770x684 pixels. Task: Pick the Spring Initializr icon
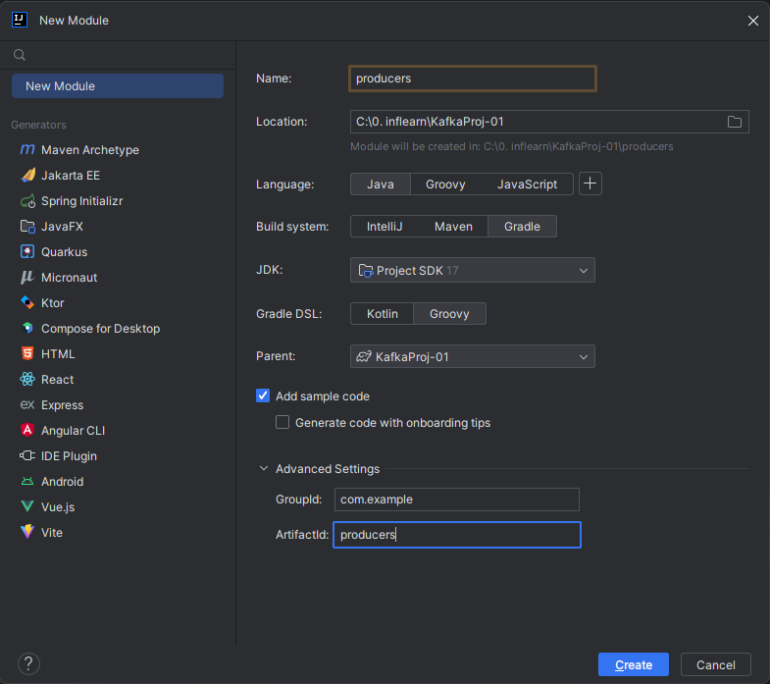click(27, 200)
